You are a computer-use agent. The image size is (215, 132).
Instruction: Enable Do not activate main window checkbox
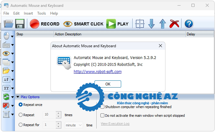click(103, 116)
